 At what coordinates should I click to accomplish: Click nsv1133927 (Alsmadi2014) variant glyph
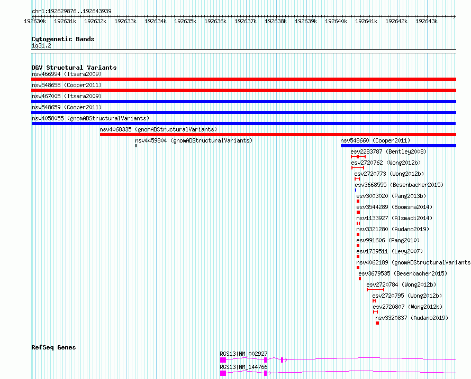coord(358,223)
